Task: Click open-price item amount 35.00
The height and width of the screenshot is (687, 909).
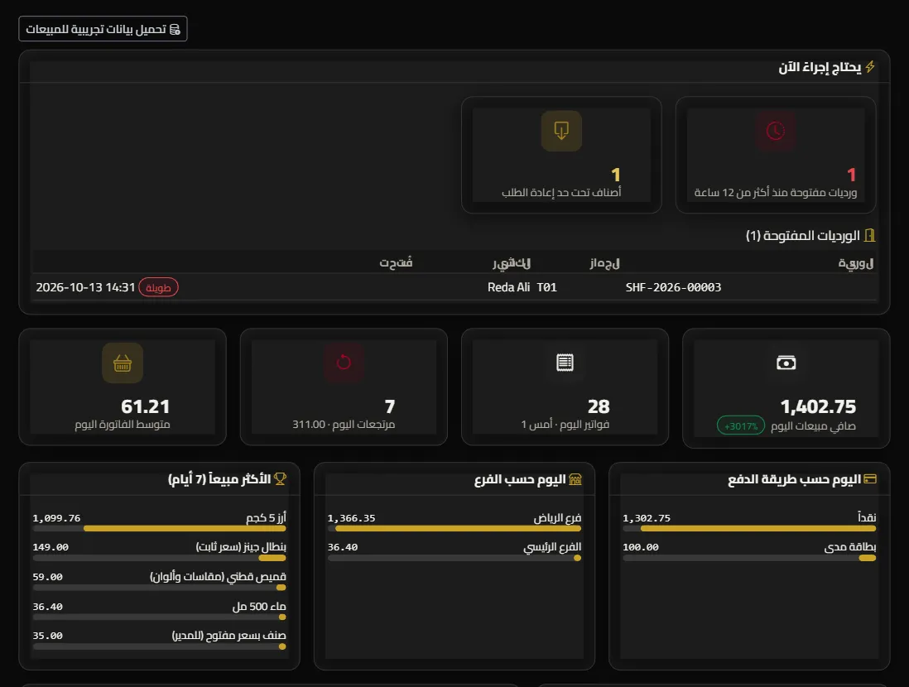Action: point(47,636)
